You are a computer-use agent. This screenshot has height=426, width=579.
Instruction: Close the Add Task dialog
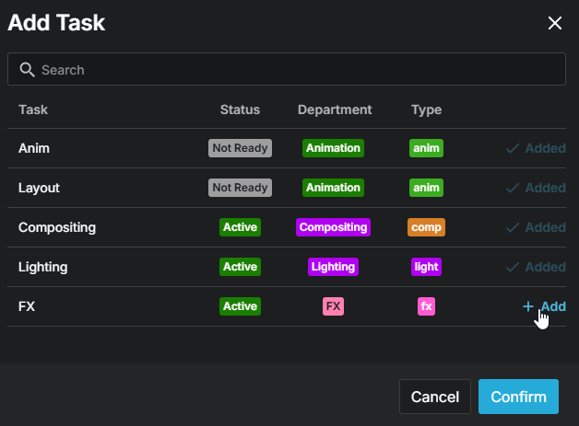click(x=555, y=23)
